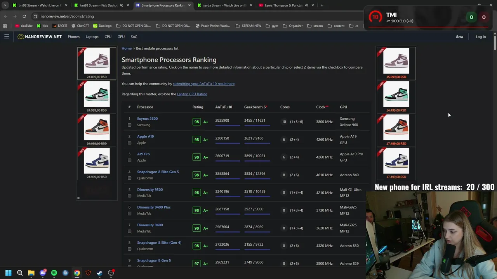
Task: Click the NanoReview.net logo
Action: [x=40, y=36]
